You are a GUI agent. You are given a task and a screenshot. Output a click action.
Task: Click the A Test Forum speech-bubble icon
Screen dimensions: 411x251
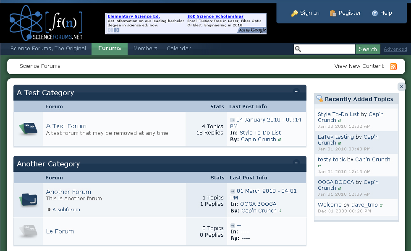28,129
